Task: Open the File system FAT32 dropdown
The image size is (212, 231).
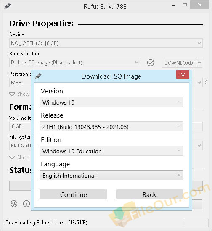Action: [x=20, y=146]
